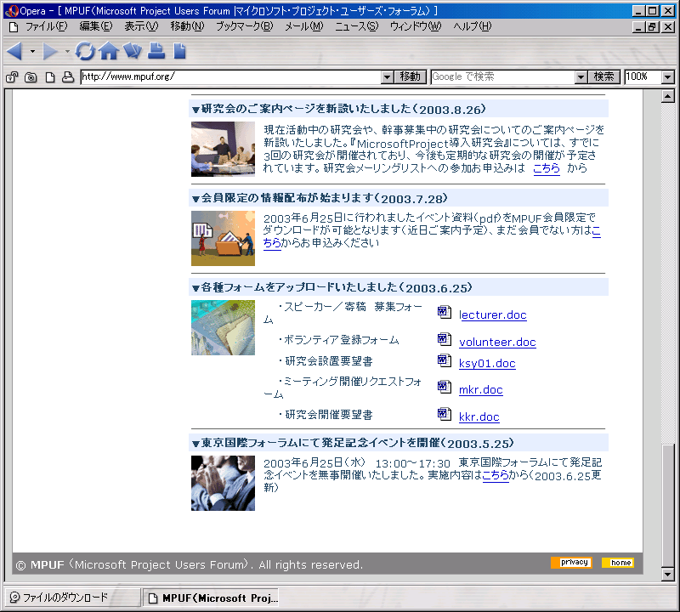Expand the Google search field dropdown
The height and width of the screenshot is (612, 680).
[x=581, y=77]
